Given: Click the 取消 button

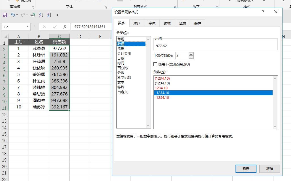Looking at the screenshot, I should pos(269,169).
